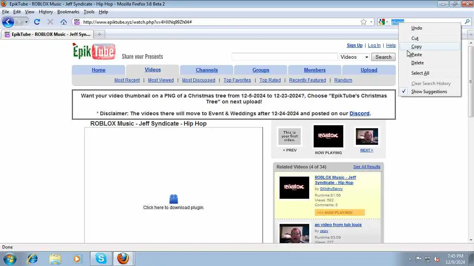Open the Help menu in menu bar

[x=103, y=12]
